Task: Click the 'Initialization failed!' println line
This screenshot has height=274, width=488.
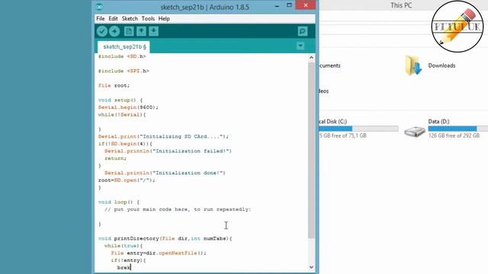Action: pos(168,151)
